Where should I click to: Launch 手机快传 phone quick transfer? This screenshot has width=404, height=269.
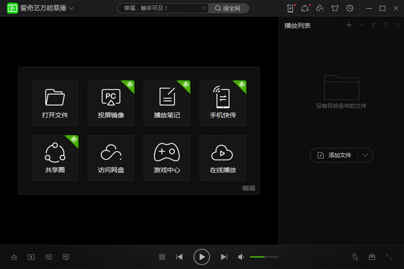click(223, 103)
